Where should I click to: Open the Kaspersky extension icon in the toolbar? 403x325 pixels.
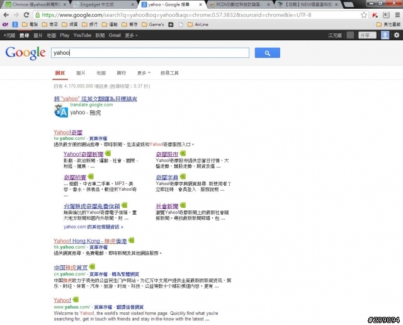[375, 15]
